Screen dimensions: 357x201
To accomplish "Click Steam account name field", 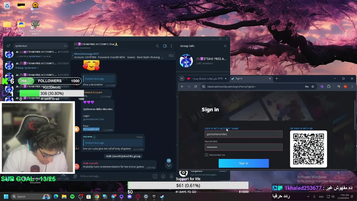I will (243, 134).
